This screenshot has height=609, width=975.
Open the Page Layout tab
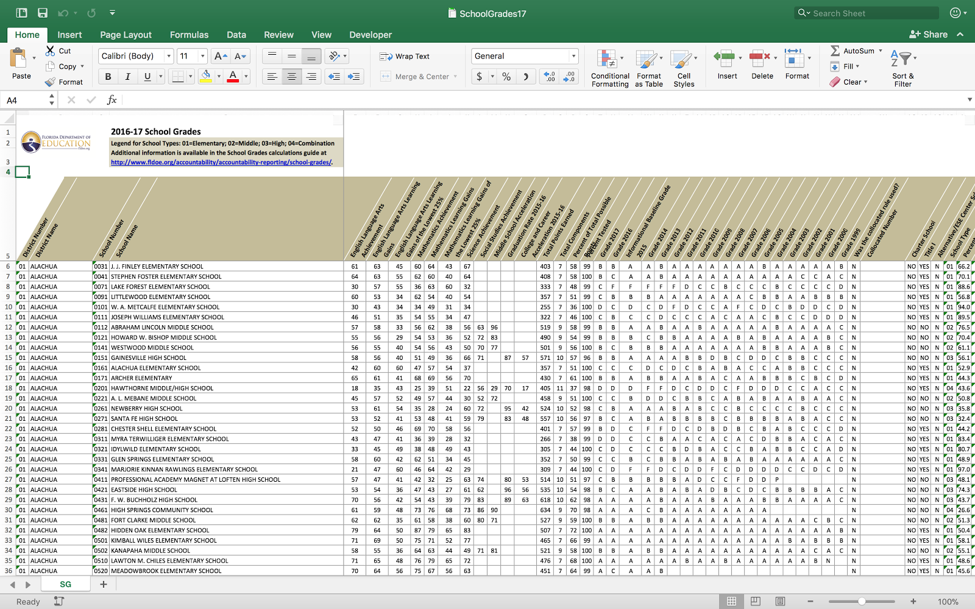coord(126,35)
